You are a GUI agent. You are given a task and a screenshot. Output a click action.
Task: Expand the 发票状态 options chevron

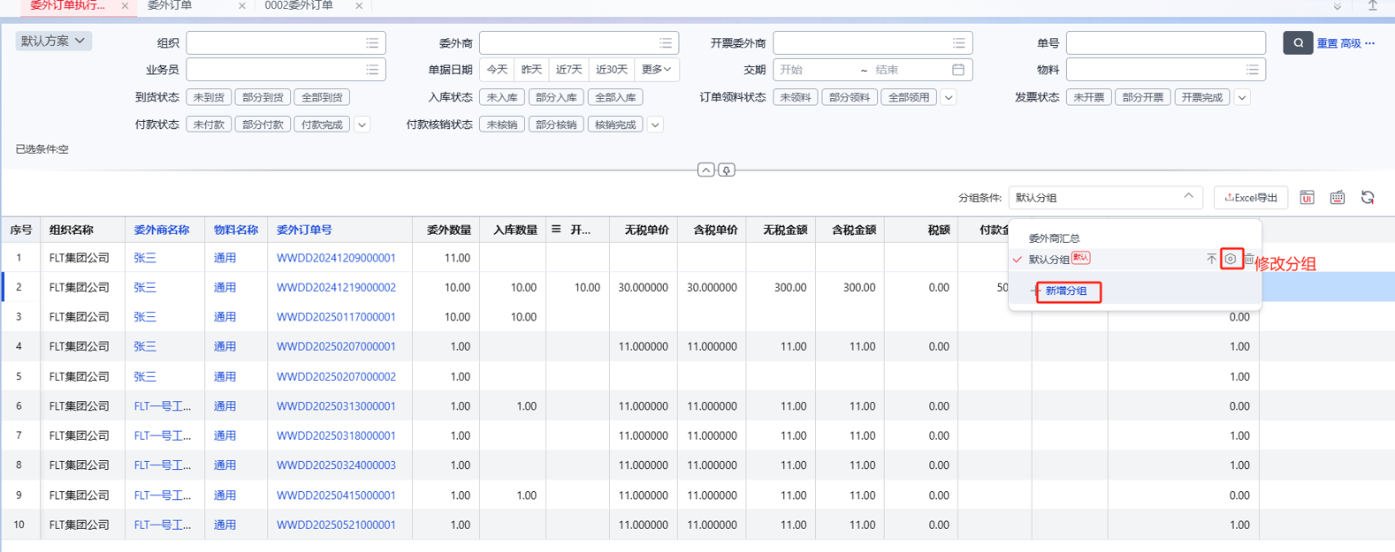[1242, 97]
